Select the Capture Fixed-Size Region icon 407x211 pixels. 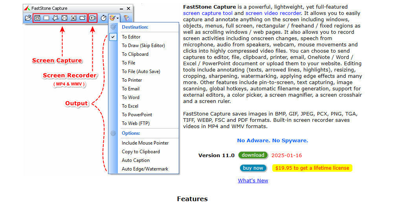[x=82, y=18]
